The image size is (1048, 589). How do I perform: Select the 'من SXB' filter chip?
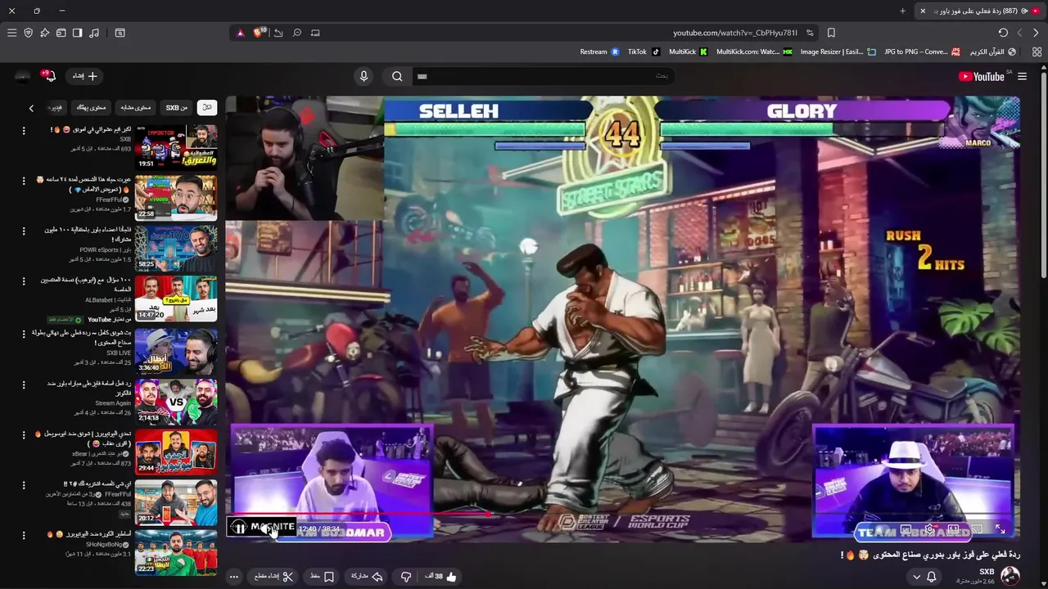176,107
